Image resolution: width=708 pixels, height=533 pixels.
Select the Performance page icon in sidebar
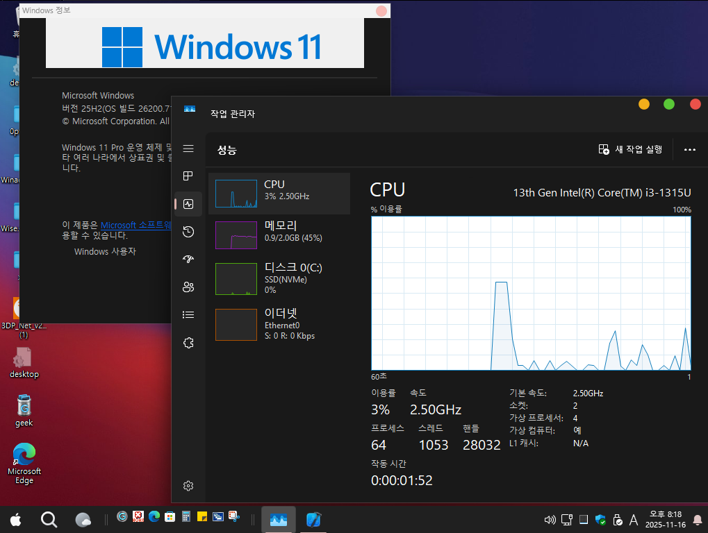tap(188, 204)
